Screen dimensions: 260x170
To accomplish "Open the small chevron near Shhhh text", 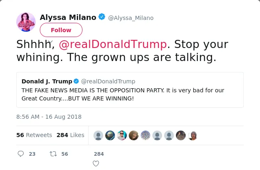I will tap(50, 41).
